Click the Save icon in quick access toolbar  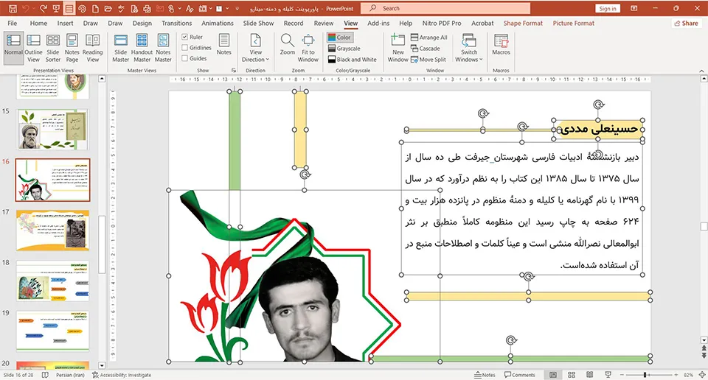coord(13,9)
